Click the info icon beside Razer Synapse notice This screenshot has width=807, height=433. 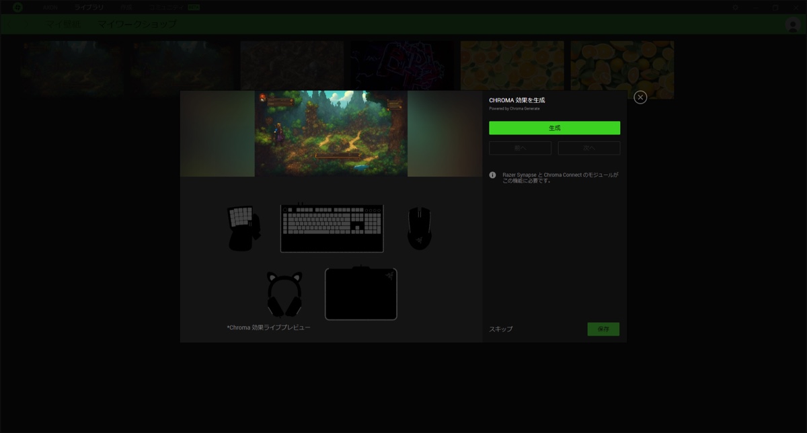tap(493, 175)
